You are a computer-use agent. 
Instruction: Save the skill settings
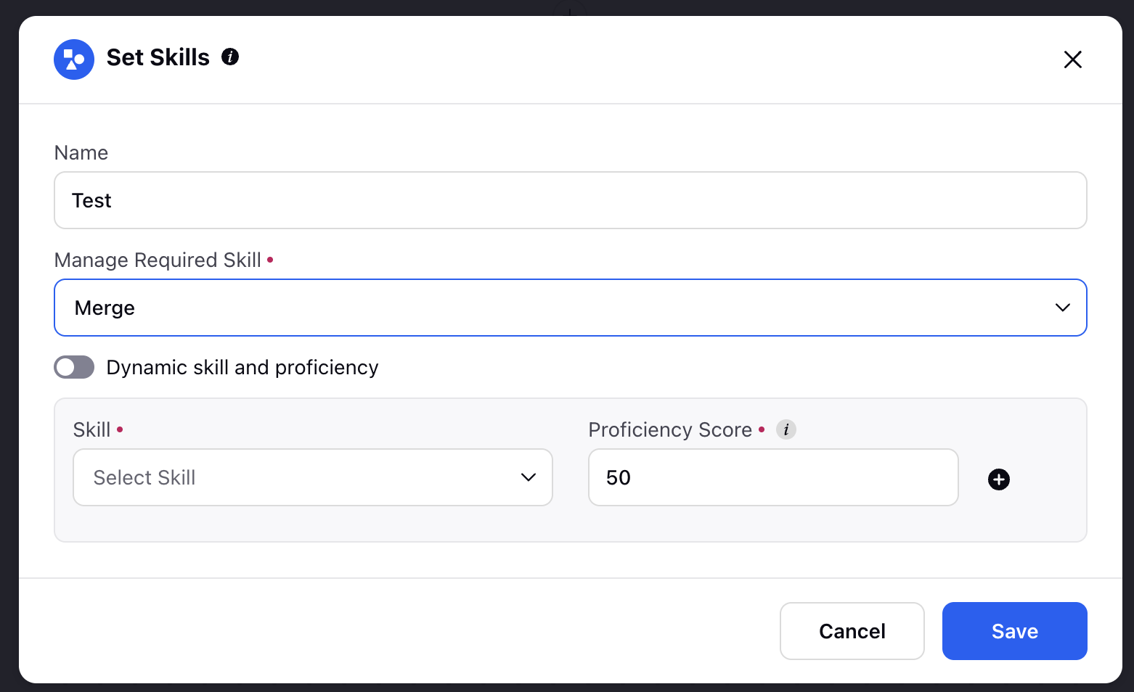1014,631
